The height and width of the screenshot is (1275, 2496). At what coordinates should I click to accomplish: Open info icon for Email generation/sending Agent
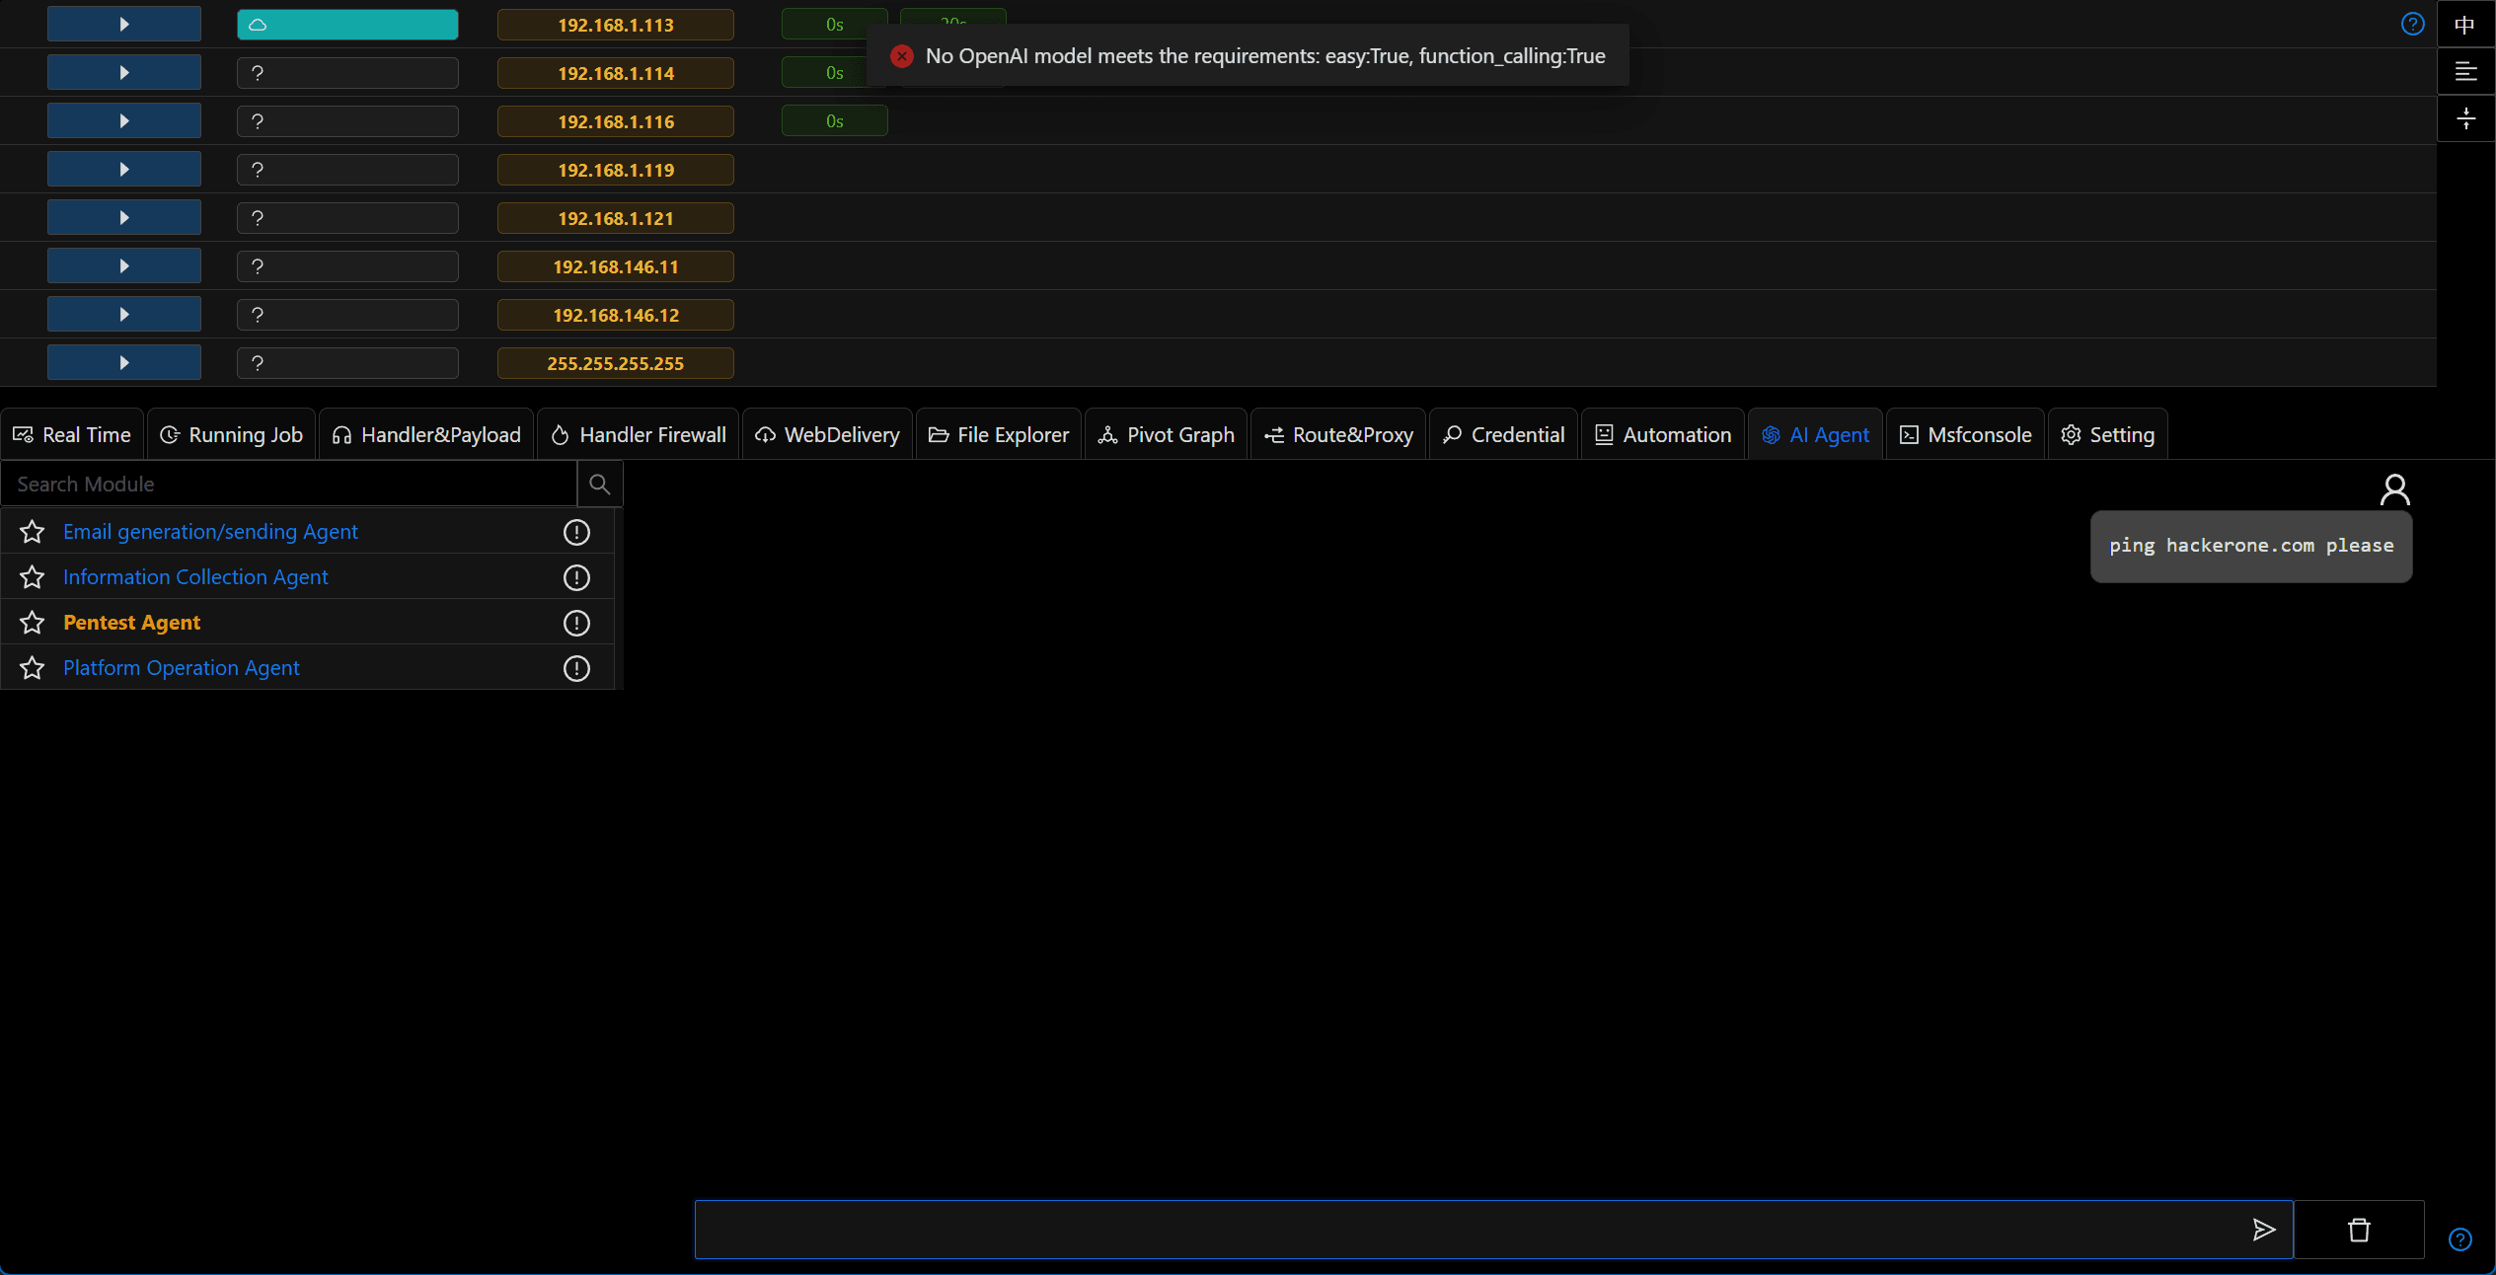click(x=576, y=532)
